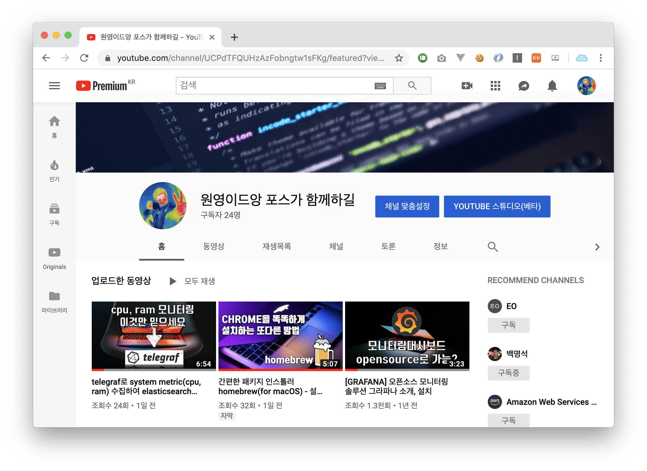The image size is (647, 471).
Task: Search within channel using magnifier icon
Action: pyautogui.click(x=493, y=246)
